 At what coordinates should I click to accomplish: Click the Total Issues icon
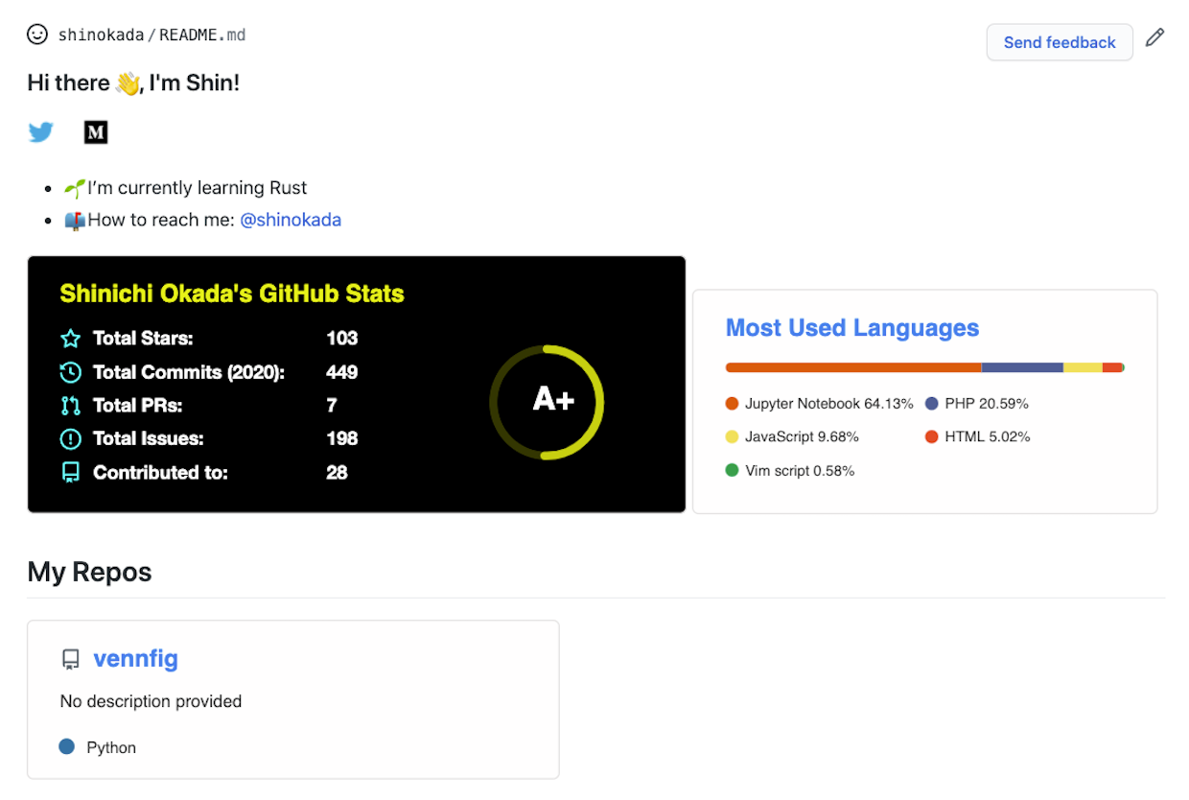click(68, 438)
